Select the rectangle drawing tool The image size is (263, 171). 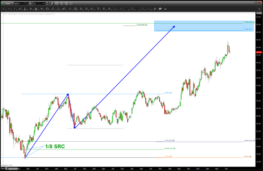coord(47,9)
